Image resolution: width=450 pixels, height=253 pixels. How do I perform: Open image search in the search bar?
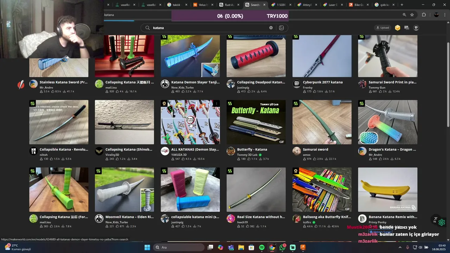point(281,28)
